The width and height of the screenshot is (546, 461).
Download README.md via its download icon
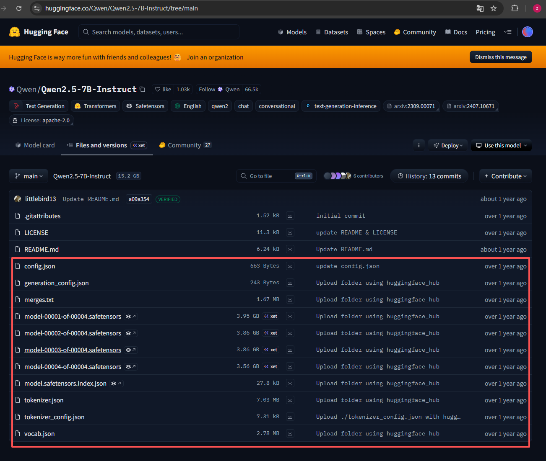point(290,249)
